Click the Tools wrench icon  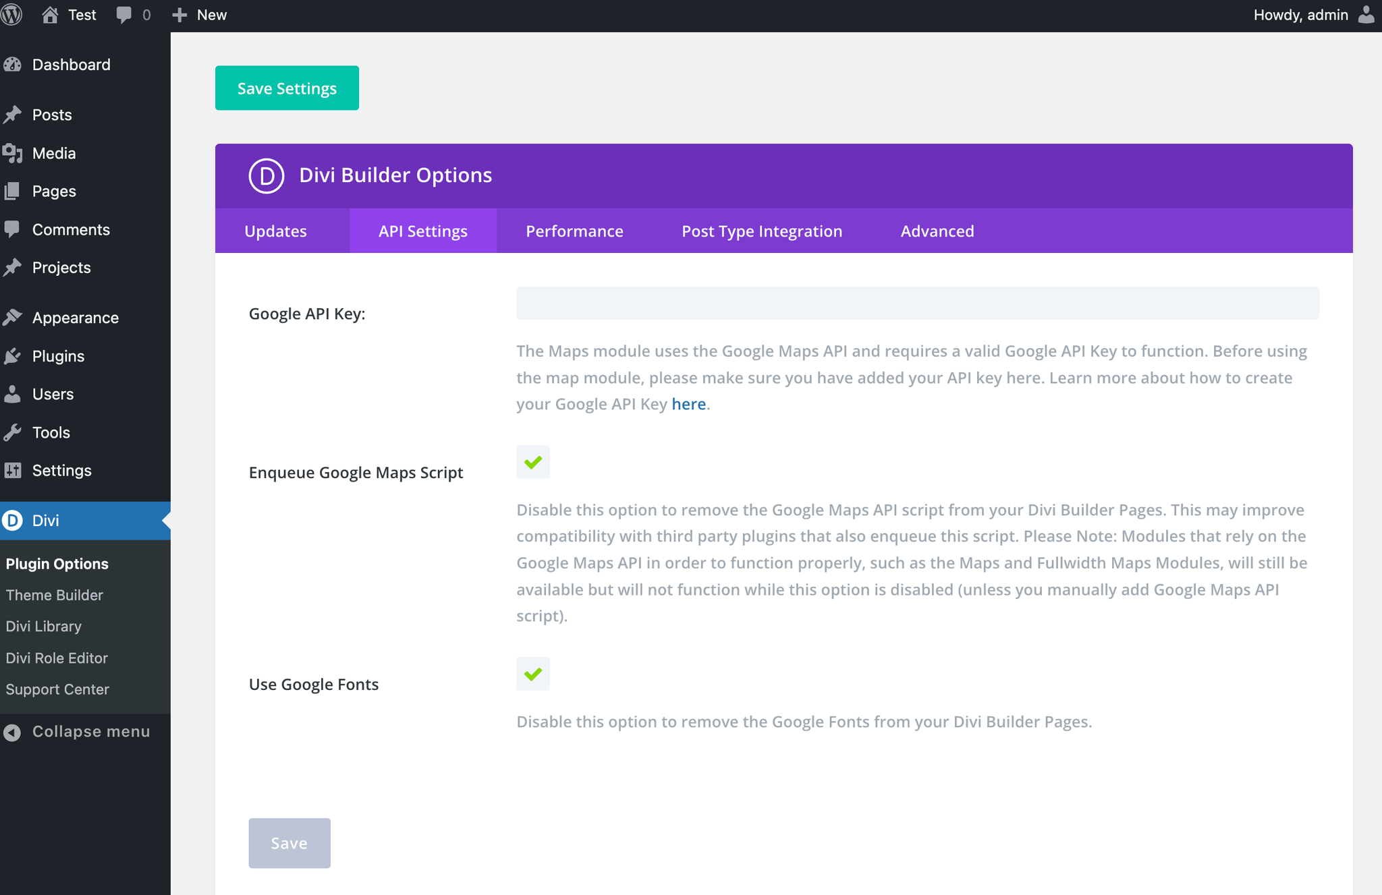pyautogui.click(x=13, y=432)
